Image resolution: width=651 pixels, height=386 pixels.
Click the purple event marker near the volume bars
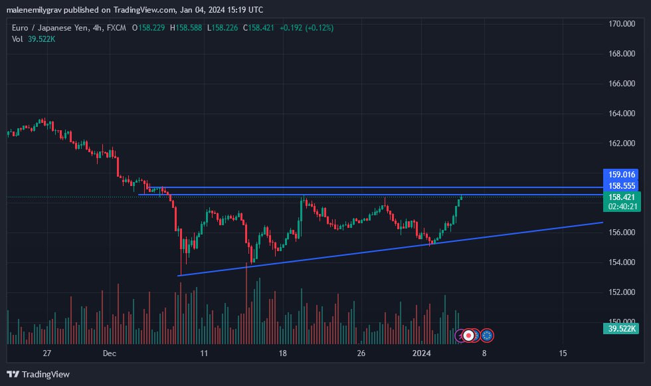pos(460,336)
